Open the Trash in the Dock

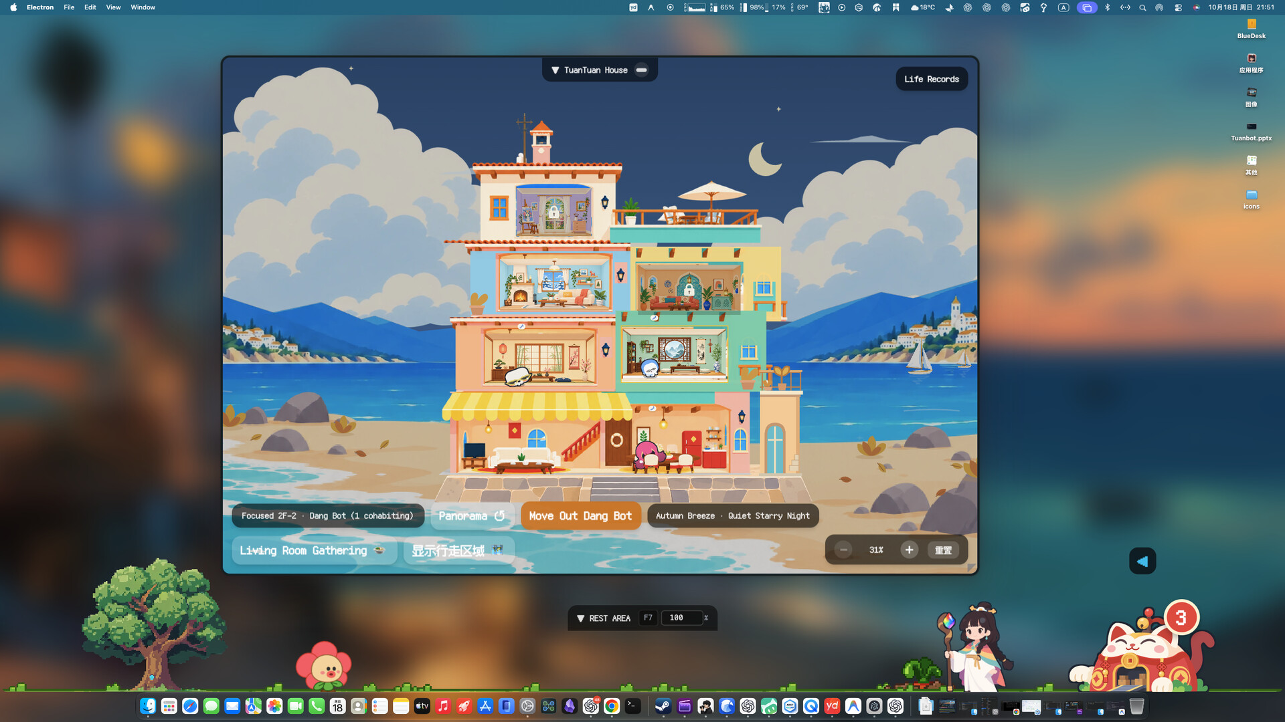1136,706
